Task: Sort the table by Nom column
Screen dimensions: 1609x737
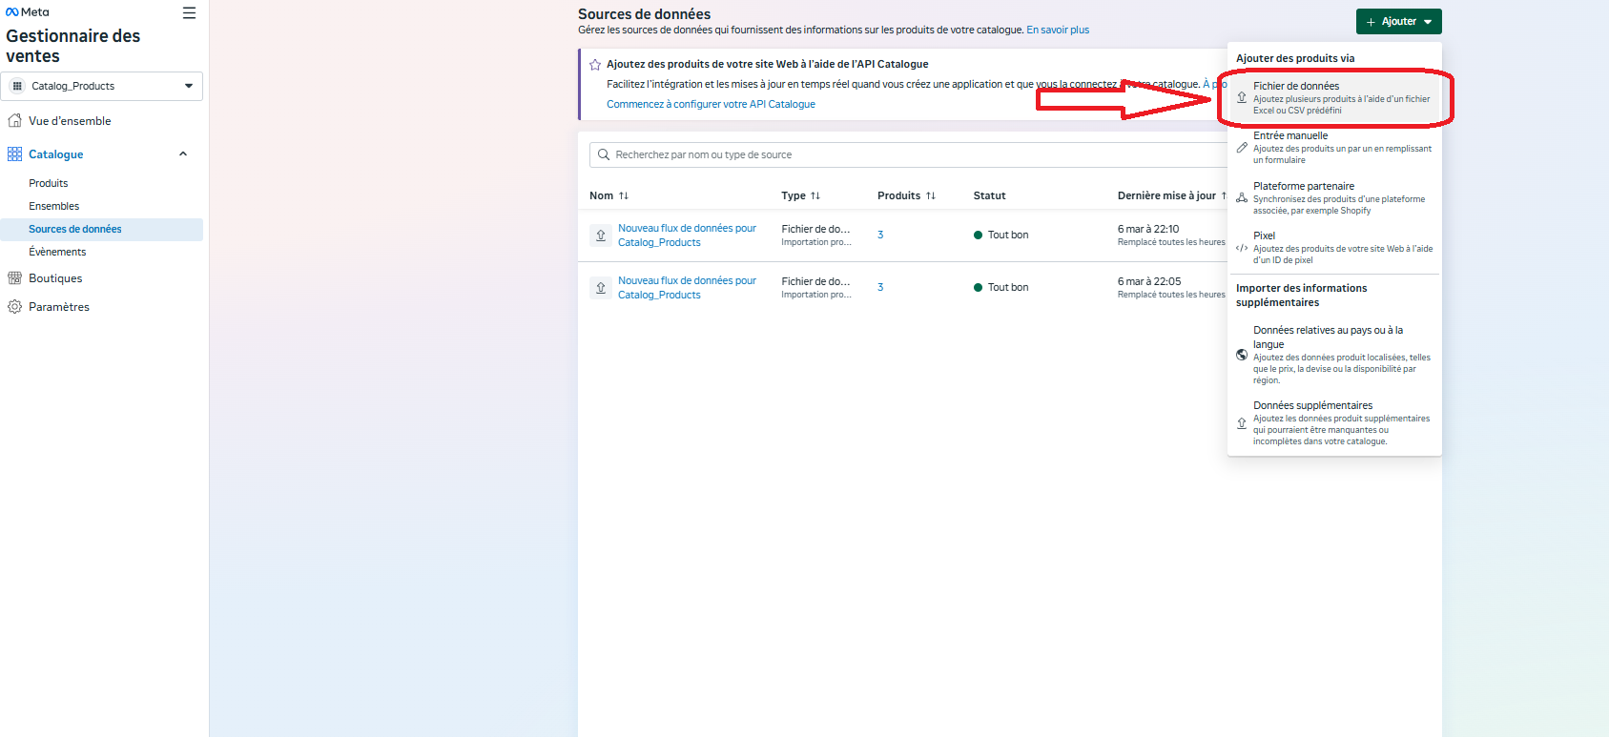Action: (609, 195)
